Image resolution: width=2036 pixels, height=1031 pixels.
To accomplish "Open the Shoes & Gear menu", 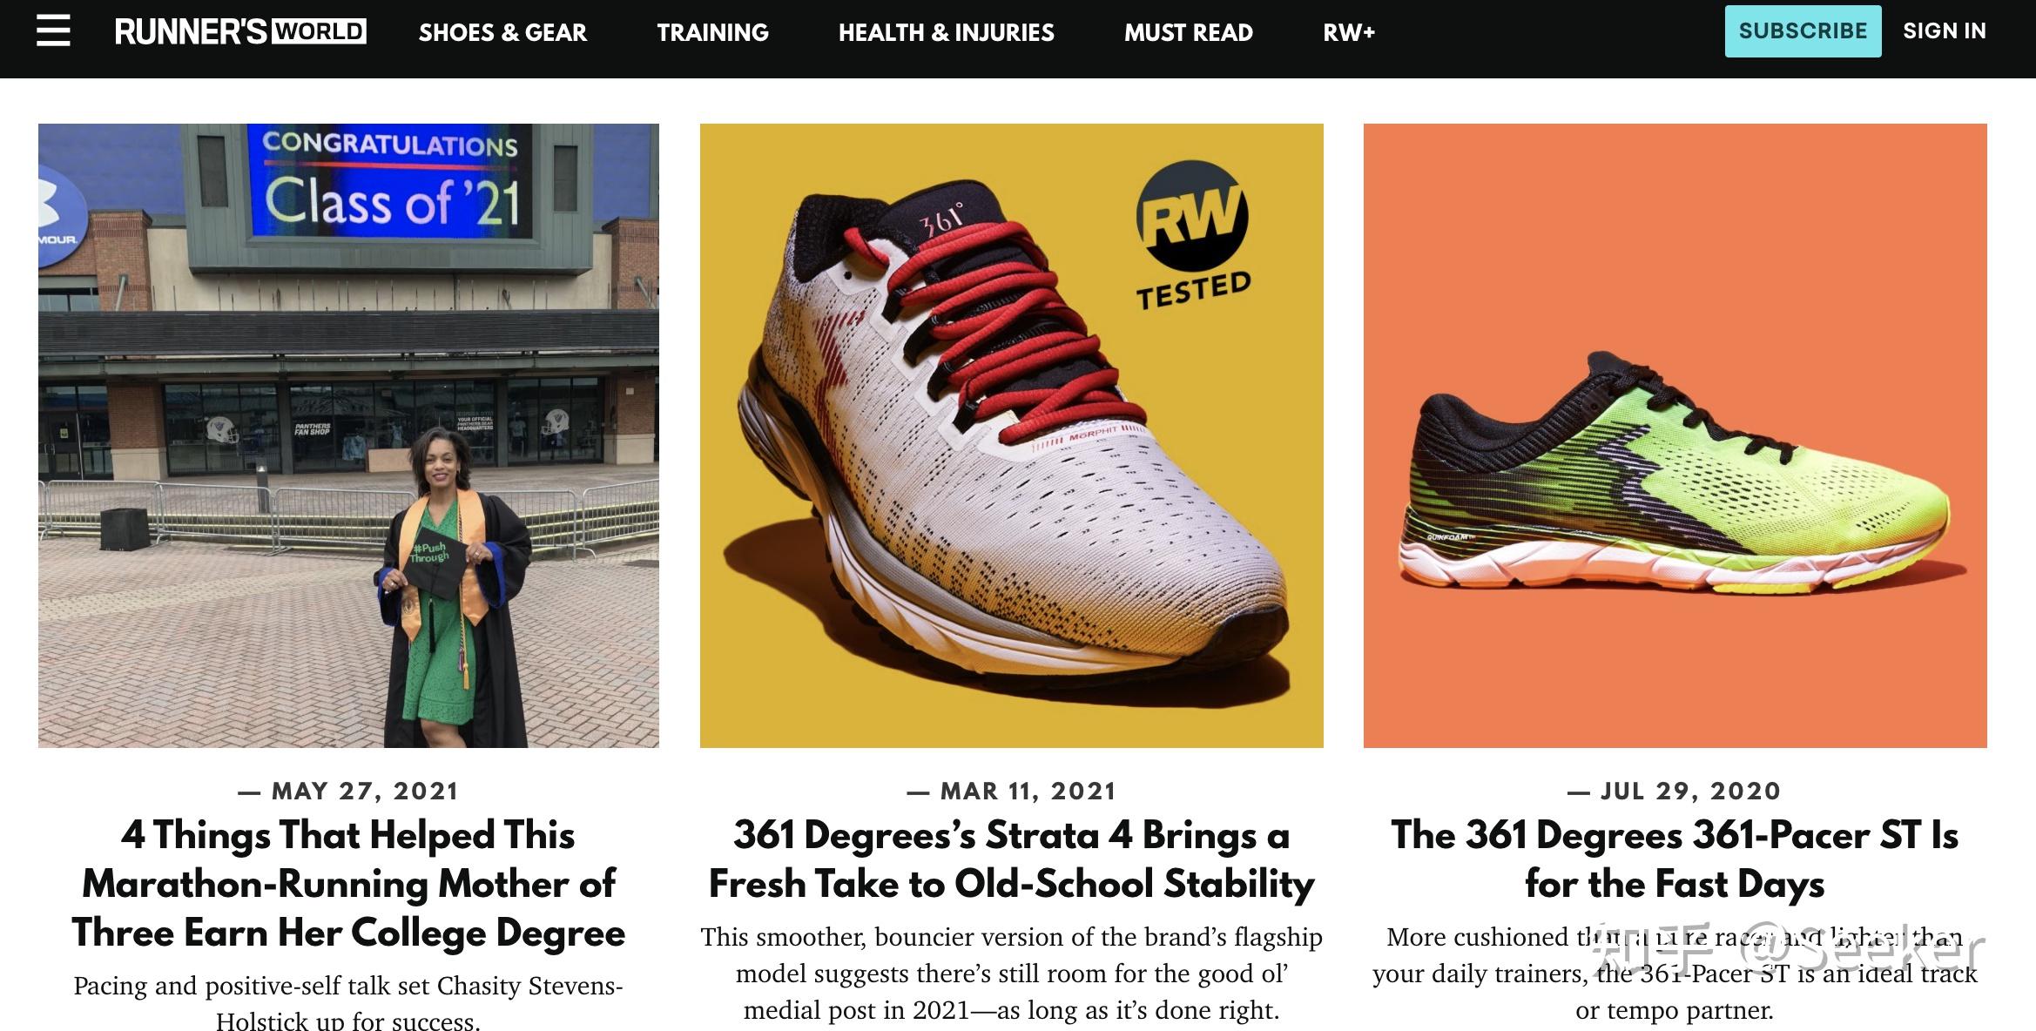I will coord(502,33).
